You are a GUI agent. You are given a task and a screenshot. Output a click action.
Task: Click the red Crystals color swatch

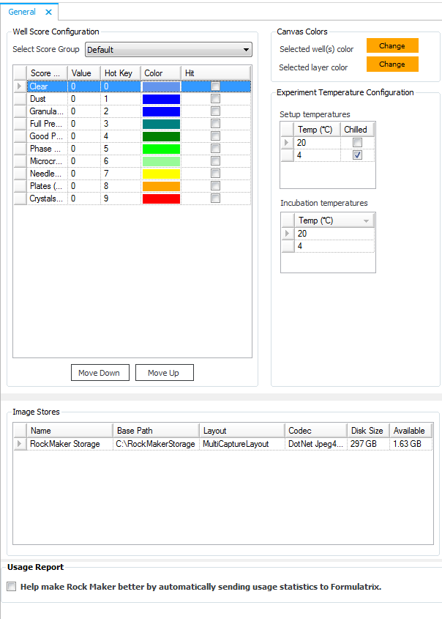point(161,199)
